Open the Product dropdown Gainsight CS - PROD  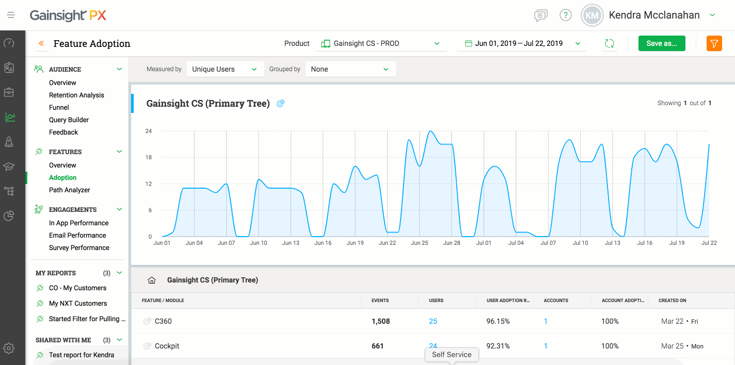coord(380,44)
